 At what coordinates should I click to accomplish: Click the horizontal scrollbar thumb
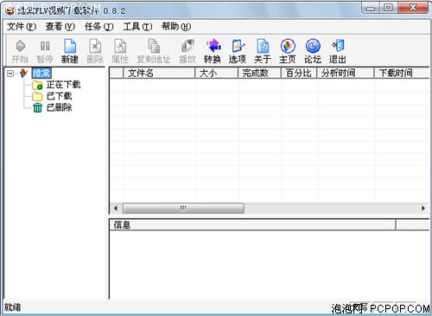pos(183,209)
